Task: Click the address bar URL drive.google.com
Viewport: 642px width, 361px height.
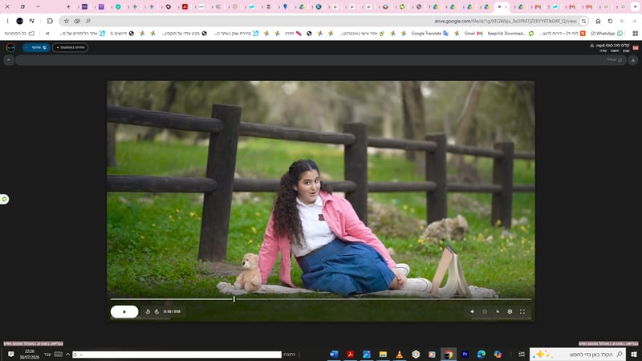Action: [x=506, y=21]
